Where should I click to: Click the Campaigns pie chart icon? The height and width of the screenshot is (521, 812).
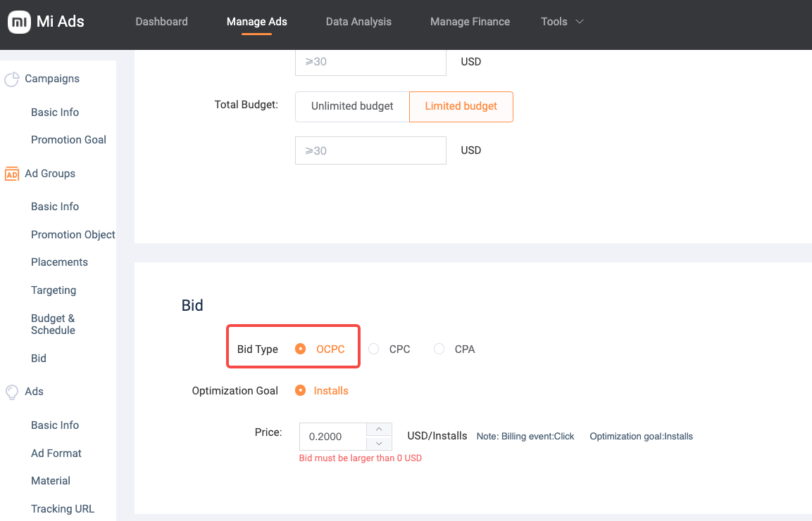[x=11, y=79]
